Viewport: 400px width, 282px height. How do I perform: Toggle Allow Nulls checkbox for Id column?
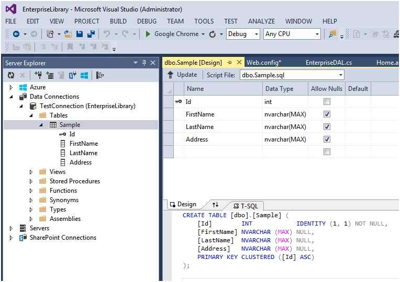click(x=327, y=102)
